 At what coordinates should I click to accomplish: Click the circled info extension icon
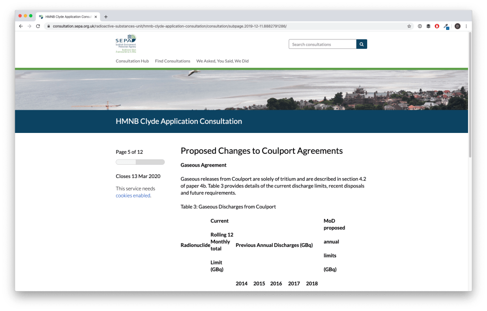[x=419, y=27]
